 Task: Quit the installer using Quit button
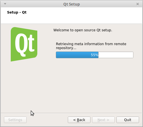(x=128, y=120)
